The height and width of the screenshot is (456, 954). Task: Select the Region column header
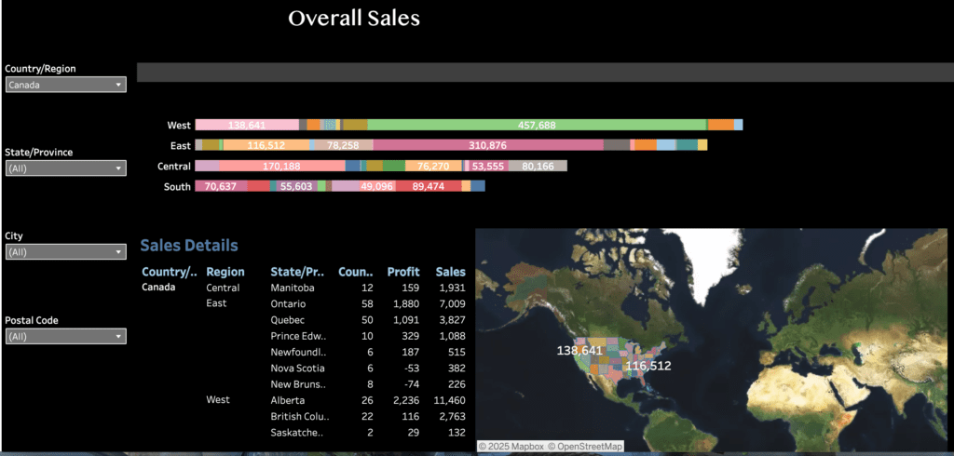click(x=225, y=272)
